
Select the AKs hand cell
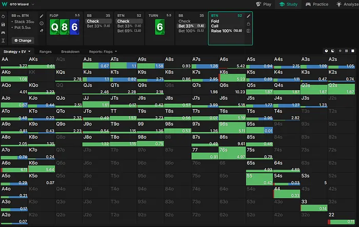coord(42,62)
